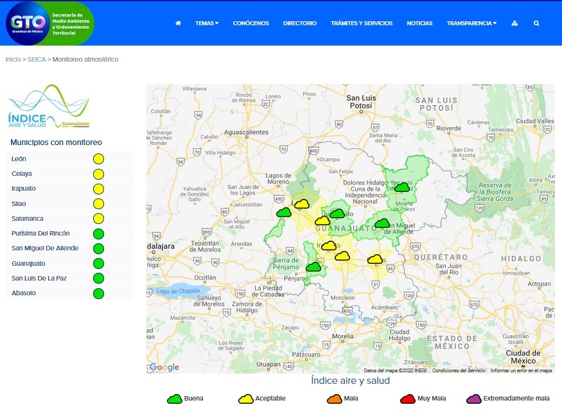Screen dimensions: 562x414
Task: Click the Monitoreo atmosférico breadcrumb text
Action: tap(85, 60)
